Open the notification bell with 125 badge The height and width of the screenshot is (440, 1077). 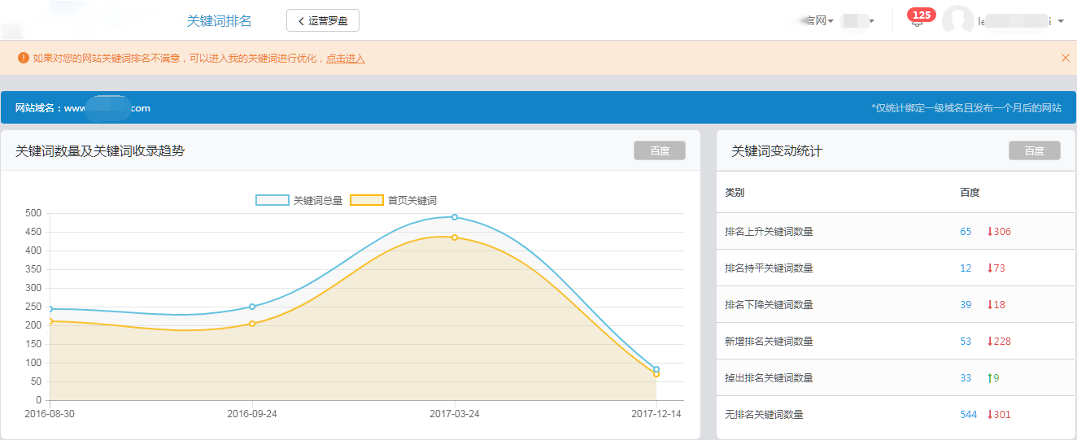point(918,20)
